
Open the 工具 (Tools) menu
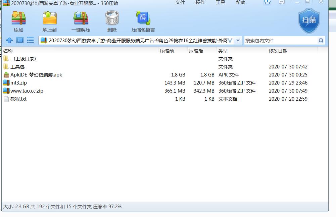point(221,3)
